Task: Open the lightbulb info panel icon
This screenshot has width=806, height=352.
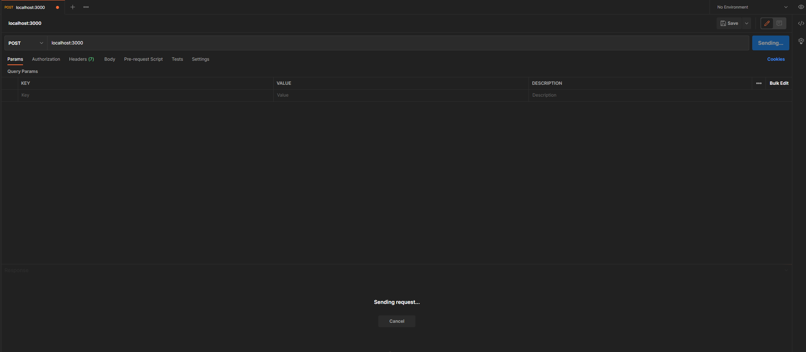Action: pyautogui.click(x=801, y=41)
